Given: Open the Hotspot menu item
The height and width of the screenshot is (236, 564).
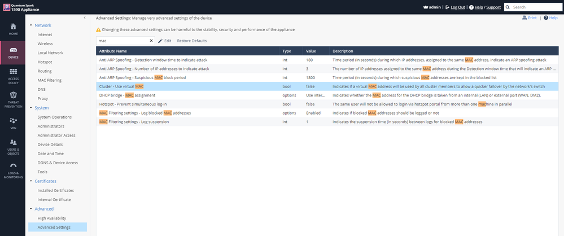Looking at the screenshot, I should pyautogui.click(x=45, y=62).
